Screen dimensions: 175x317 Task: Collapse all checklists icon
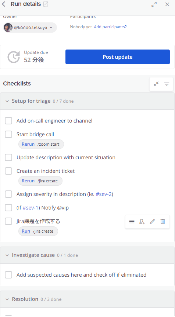[x=156, y=84]
